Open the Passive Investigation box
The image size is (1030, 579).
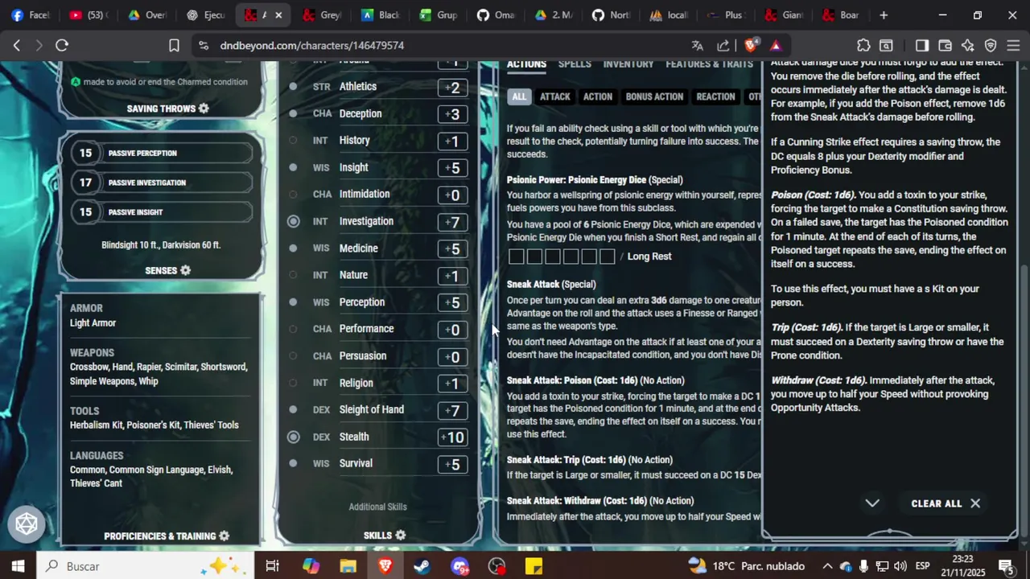point(162,183)
